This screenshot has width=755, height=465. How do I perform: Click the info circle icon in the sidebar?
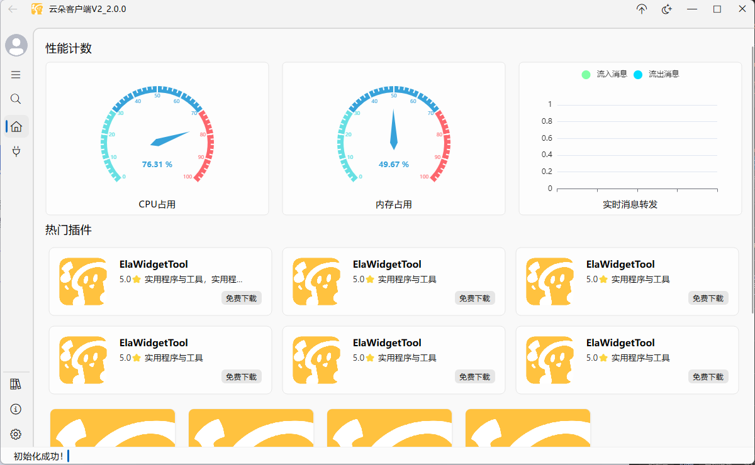(x=16, y=409)
